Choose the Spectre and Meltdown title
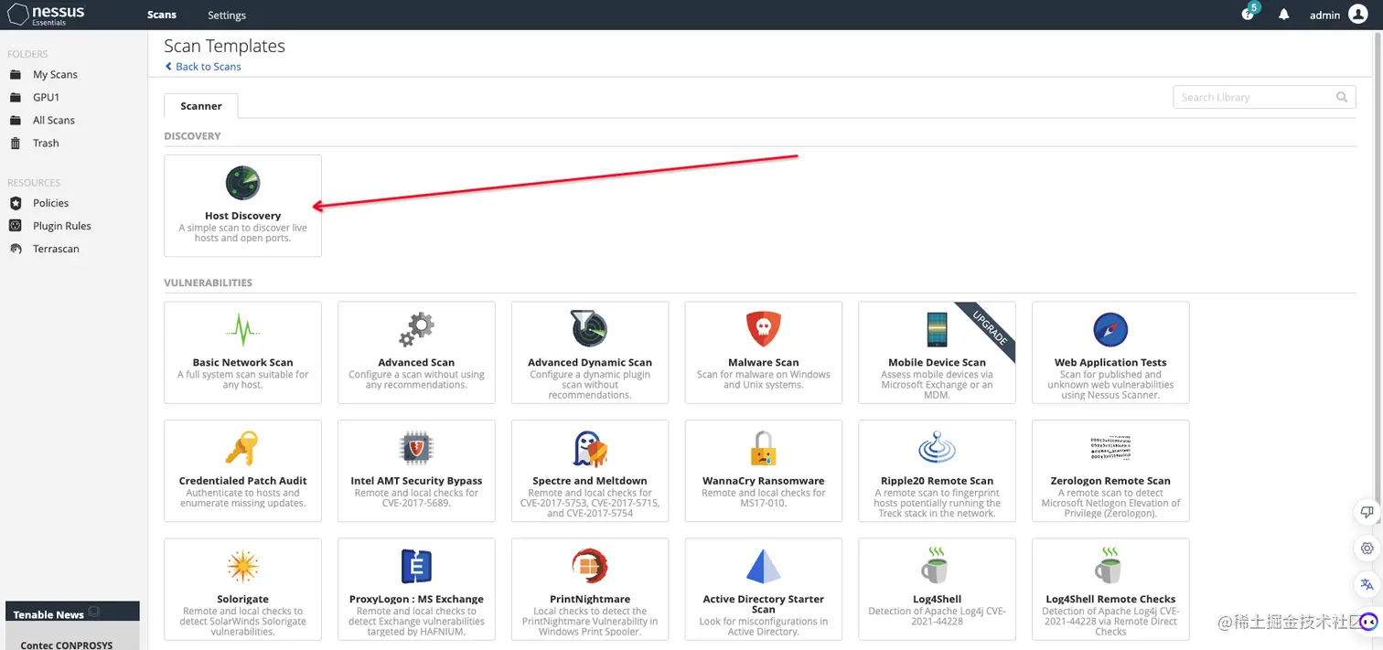 [590, 481]
